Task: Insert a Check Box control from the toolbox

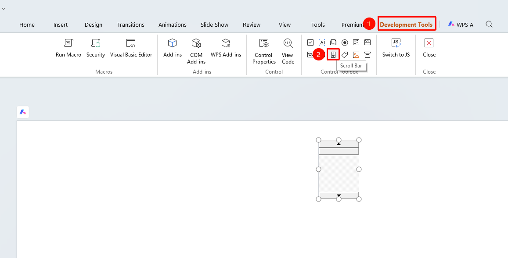Action: [x=310, y=42]
